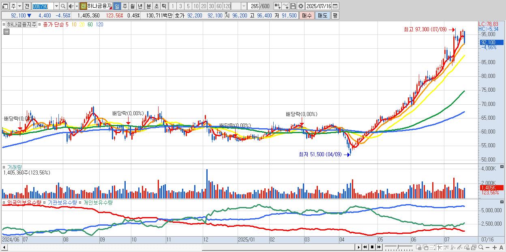Image resolution: width=506 pixels, height=252 pixels.
Task: Click the plus zoom-in icon
Action: coord(494,247)
